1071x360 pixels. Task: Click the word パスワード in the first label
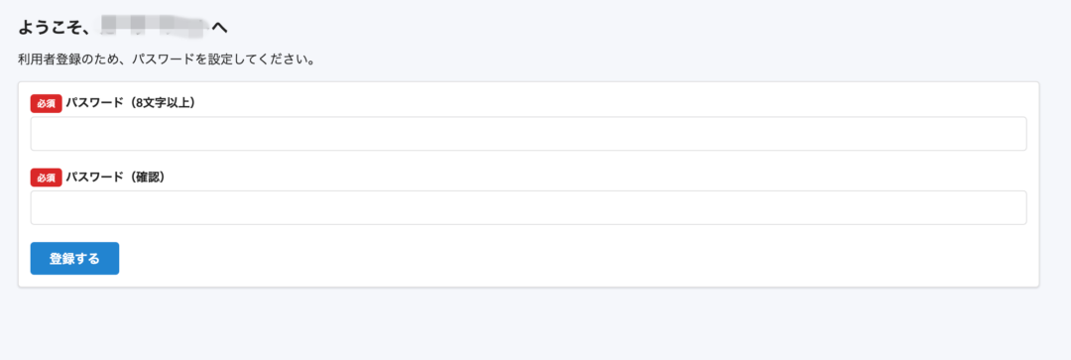(x=95, y=103)
